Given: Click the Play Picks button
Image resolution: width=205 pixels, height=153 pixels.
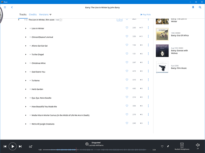Looking at the screenshot, I should pos(146,15).
